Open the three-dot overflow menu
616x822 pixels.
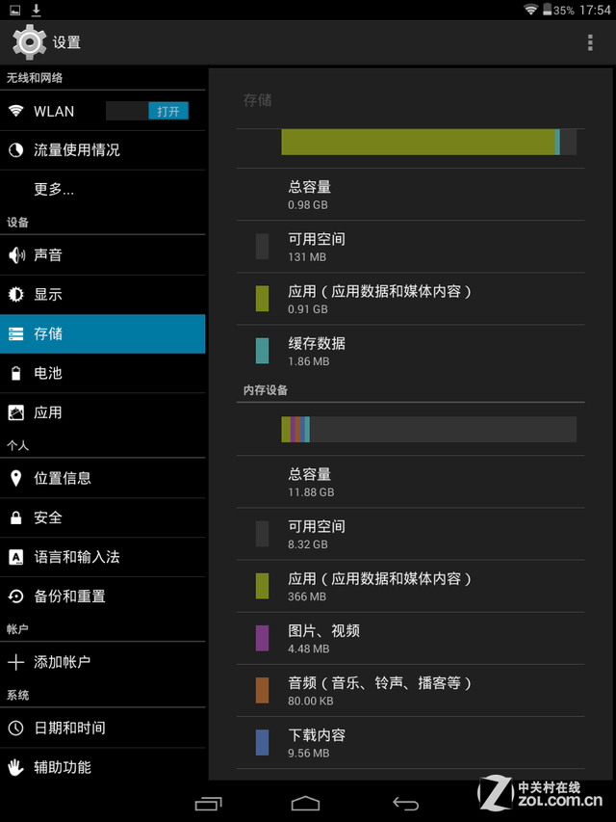590,42
